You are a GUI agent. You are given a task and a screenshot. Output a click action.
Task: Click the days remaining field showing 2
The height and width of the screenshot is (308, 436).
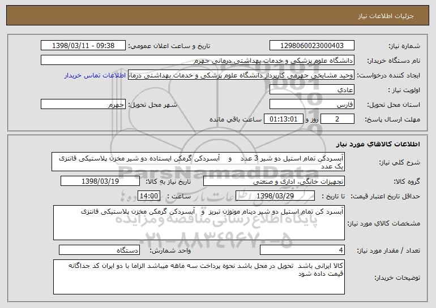pyautogui.click(x=337, y=119)
